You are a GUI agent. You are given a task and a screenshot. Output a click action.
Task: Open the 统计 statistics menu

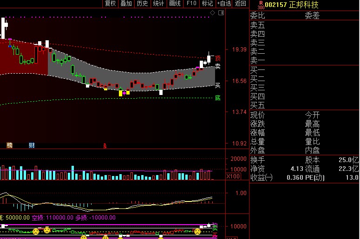coord(158,4)
